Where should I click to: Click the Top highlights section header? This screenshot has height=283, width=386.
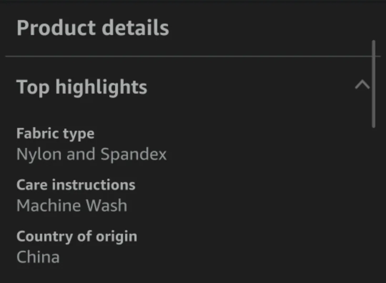82,87
